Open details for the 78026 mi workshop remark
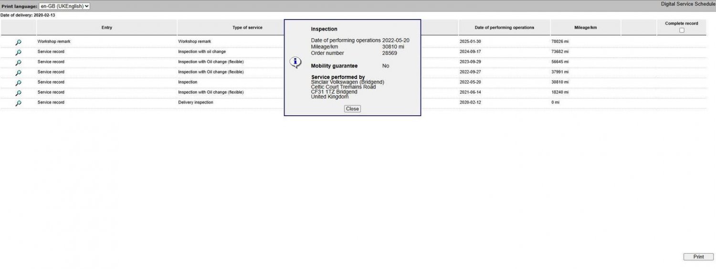The image size is (716, 269). pyautogui.click(x=18, y=42)
